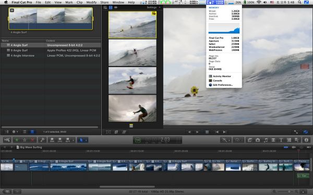The height and width of the screenshot is (195, 313).
Task: Jump to next edit in viewer
Action: click(224, 132)
